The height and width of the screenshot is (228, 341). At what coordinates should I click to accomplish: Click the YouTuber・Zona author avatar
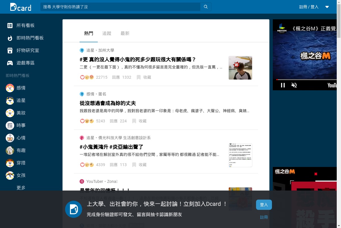[82, 181]
